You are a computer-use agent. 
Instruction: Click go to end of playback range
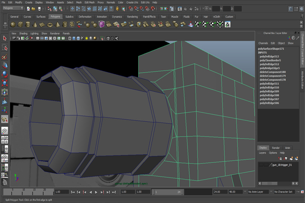114,192
